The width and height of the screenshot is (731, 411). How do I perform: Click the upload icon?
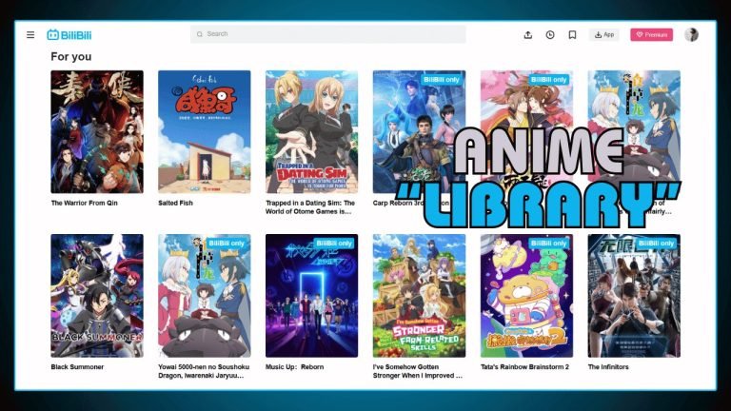point(528,34)
